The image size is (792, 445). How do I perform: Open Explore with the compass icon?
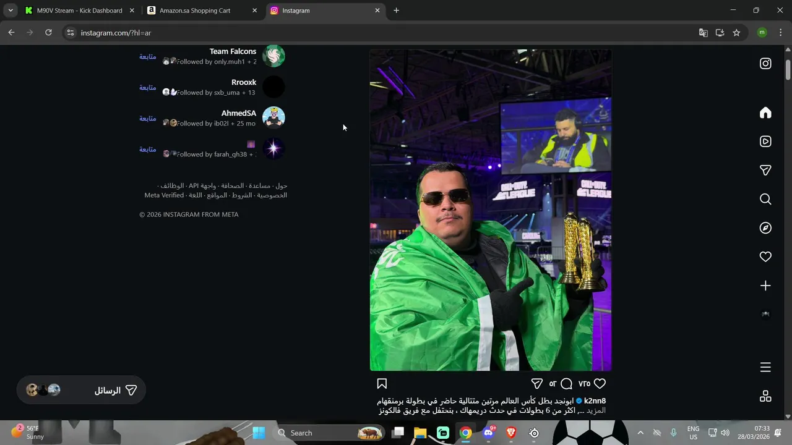tap(765, 228)
